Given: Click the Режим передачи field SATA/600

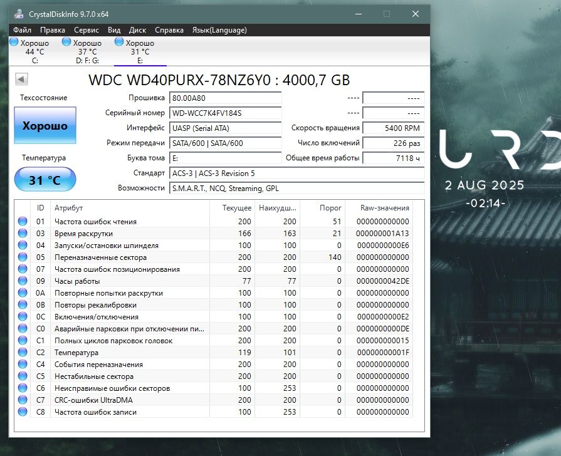Looking at the screenshot, I should (226, 143).
